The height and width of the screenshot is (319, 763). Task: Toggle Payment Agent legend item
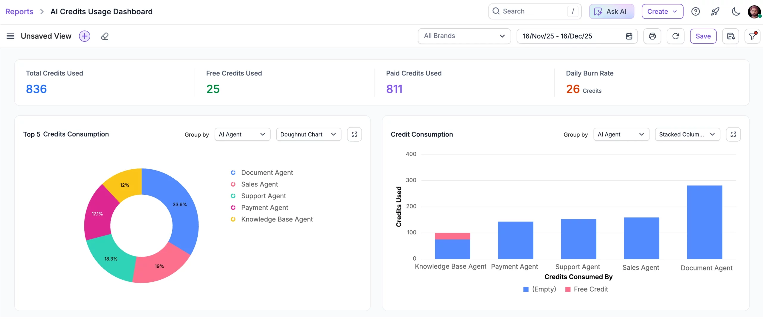coord(259,207)
